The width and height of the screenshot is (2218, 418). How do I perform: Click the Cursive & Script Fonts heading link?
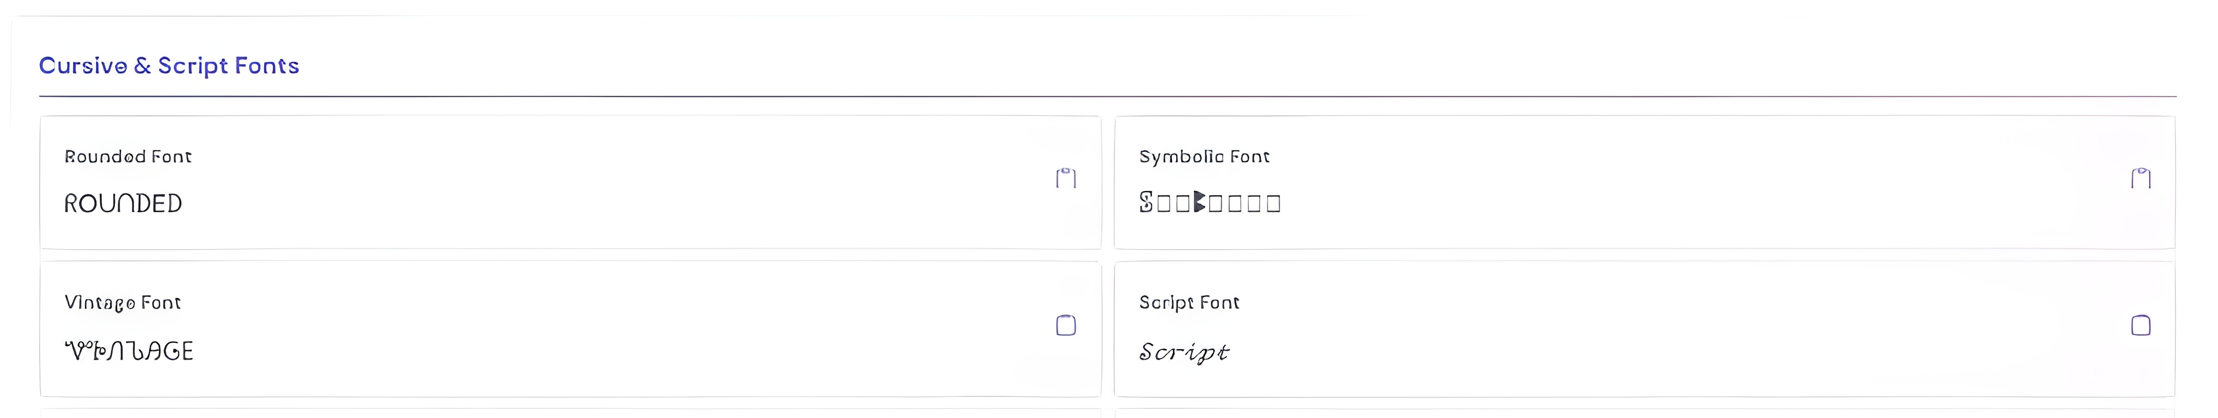[x=169, y=64]
